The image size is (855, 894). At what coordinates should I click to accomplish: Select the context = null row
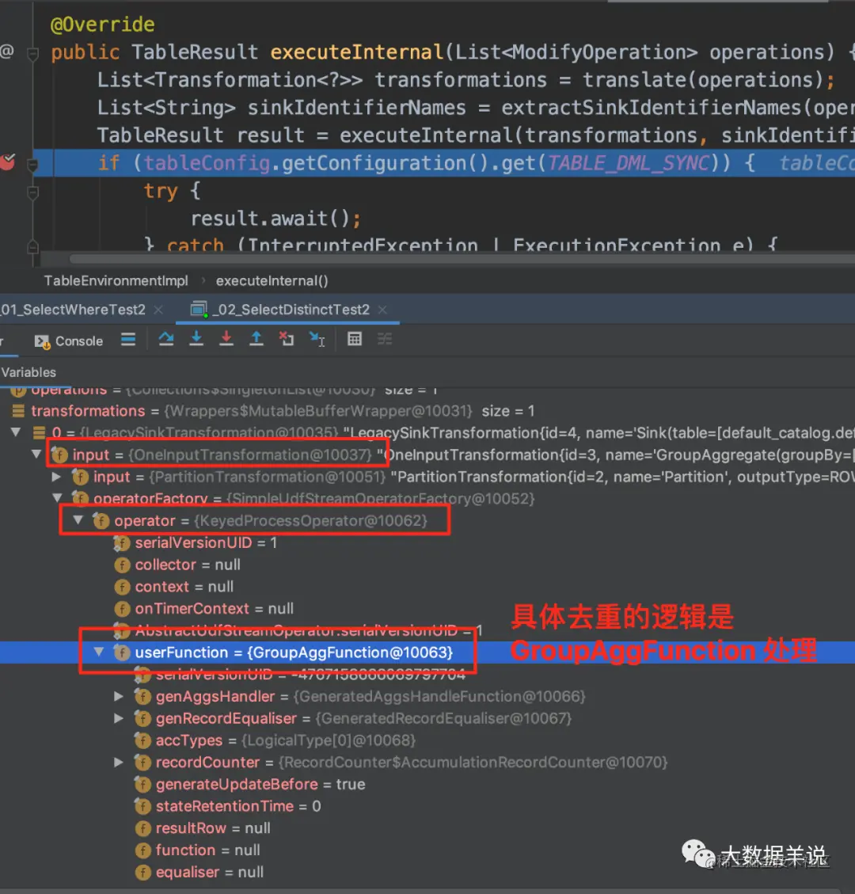(427, 587)
